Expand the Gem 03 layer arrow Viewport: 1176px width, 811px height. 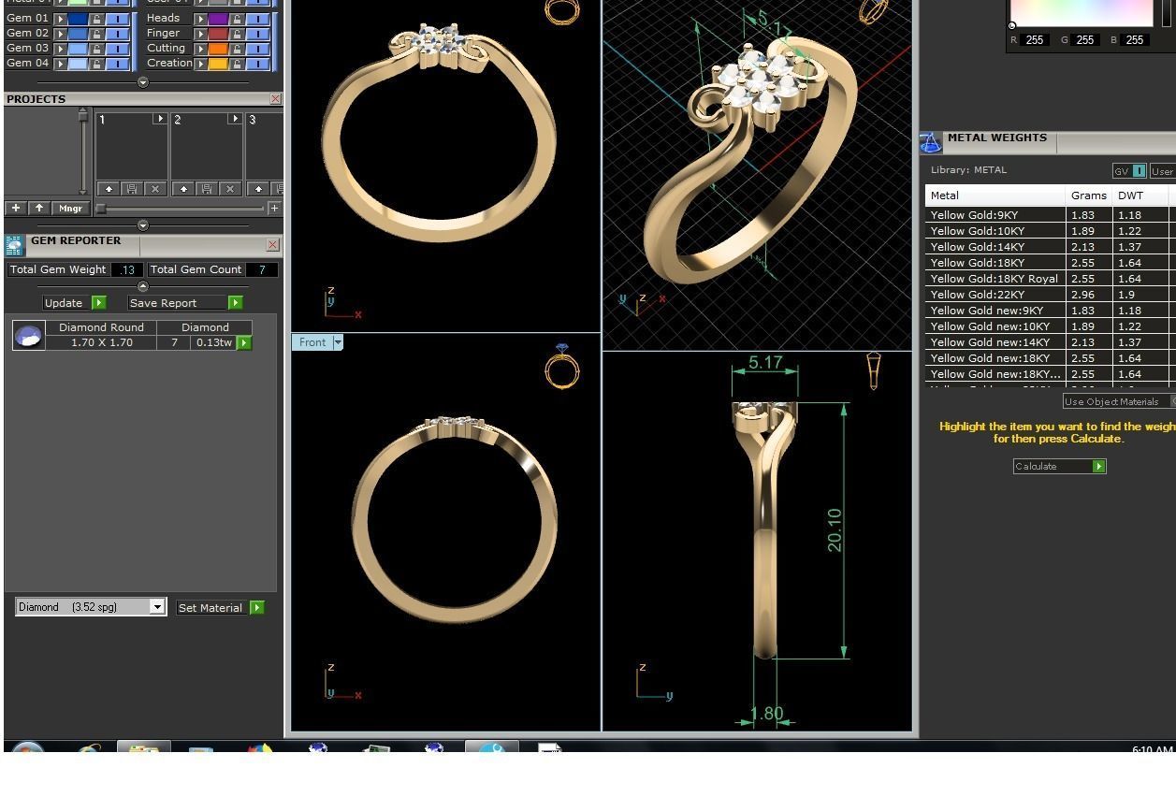tap(61, 49)
